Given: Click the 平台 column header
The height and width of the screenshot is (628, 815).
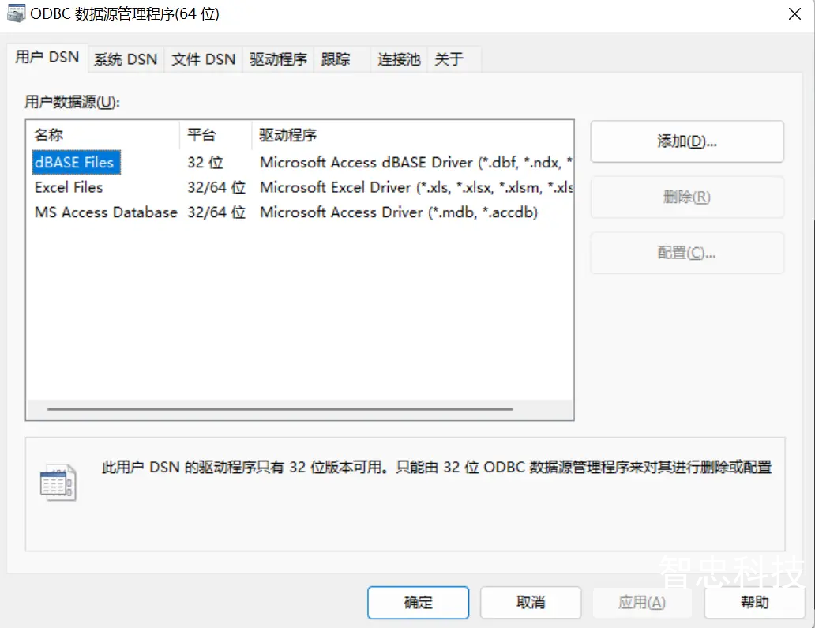Looking at the screenshot, I should [x=216, y=135].
